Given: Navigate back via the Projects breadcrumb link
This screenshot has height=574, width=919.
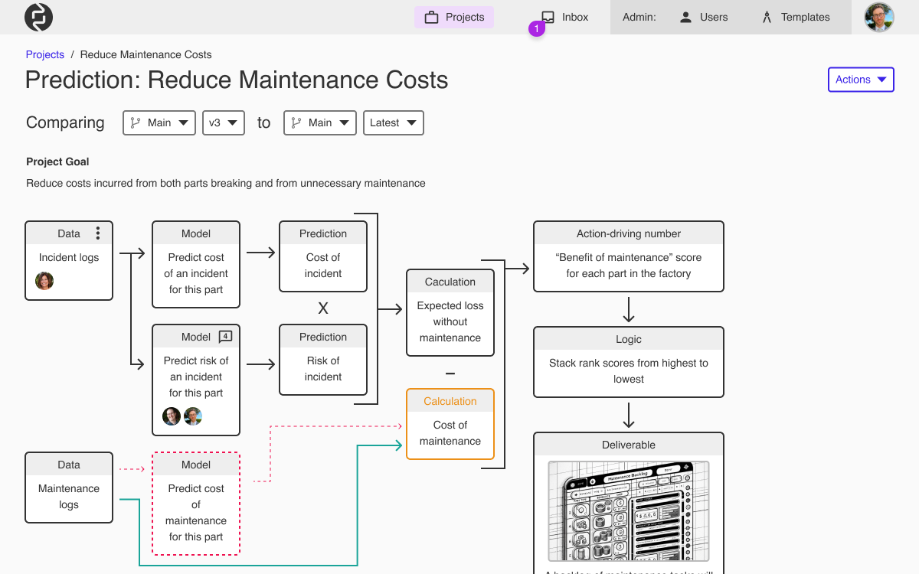Looking at the screenshot, I should click(x=44, y=54).
